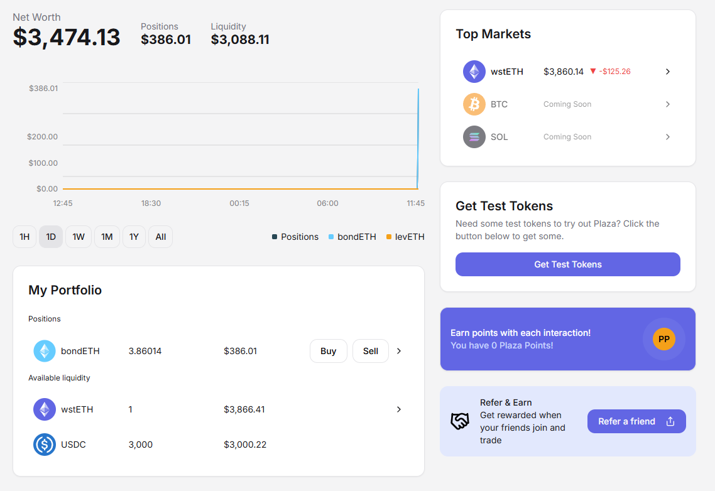Open the SOL market row chevron

coord(668,137)
